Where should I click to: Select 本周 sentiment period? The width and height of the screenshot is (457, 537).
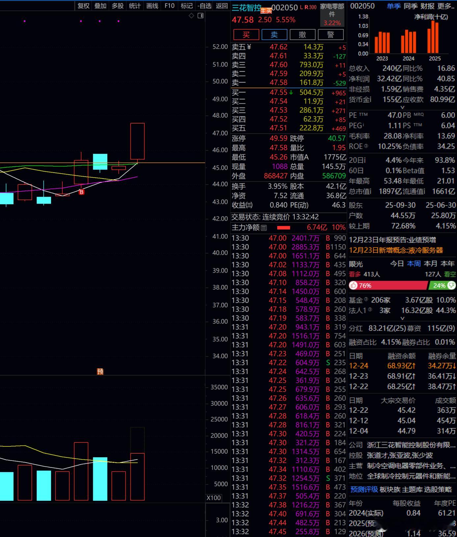coord(414,264)
